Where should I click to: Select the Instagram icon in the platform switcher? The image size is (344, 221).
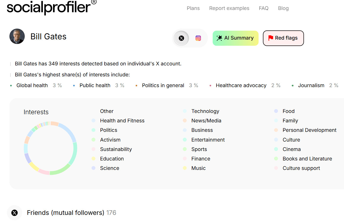coord(198,38)
